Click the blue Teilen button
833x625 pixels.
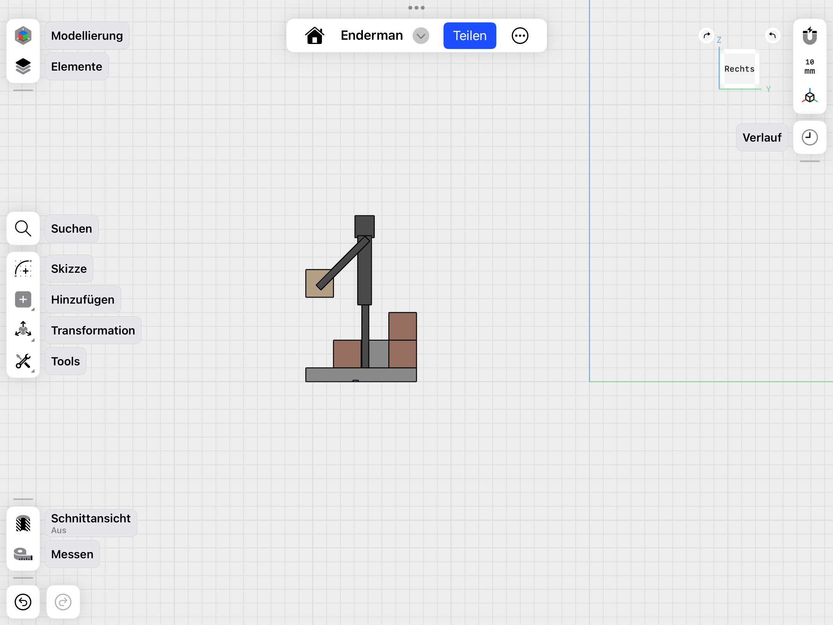coord(470,35)
